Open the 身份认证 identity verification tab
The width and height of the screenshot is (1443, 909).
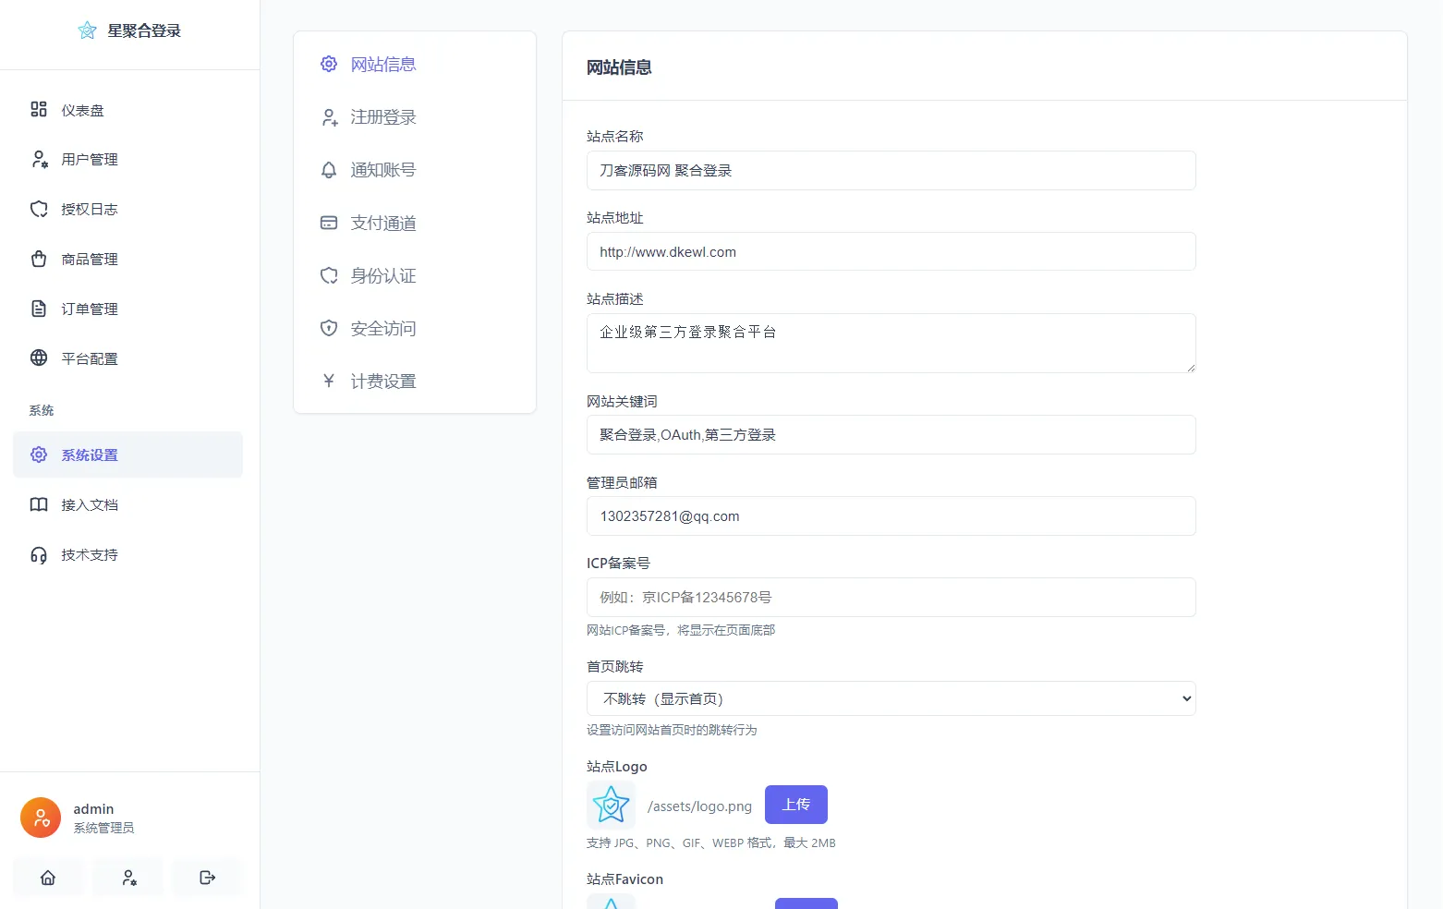(383, 275)
